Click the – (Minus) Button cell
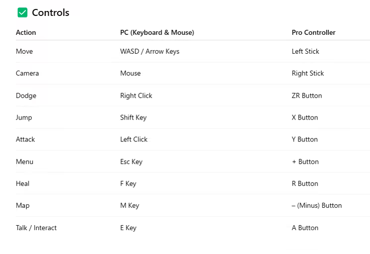 tap(317, 205)
